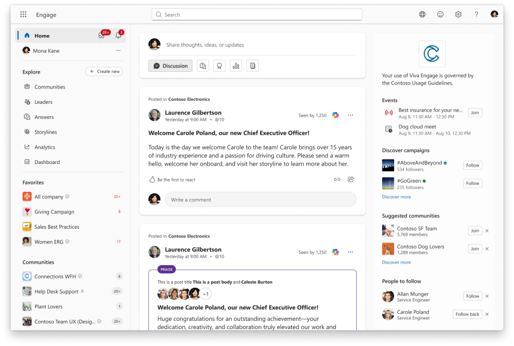This screenshot has width=514, height=346.
Task: Click share icon on Welcome Carole post
Action: [351, 179]
